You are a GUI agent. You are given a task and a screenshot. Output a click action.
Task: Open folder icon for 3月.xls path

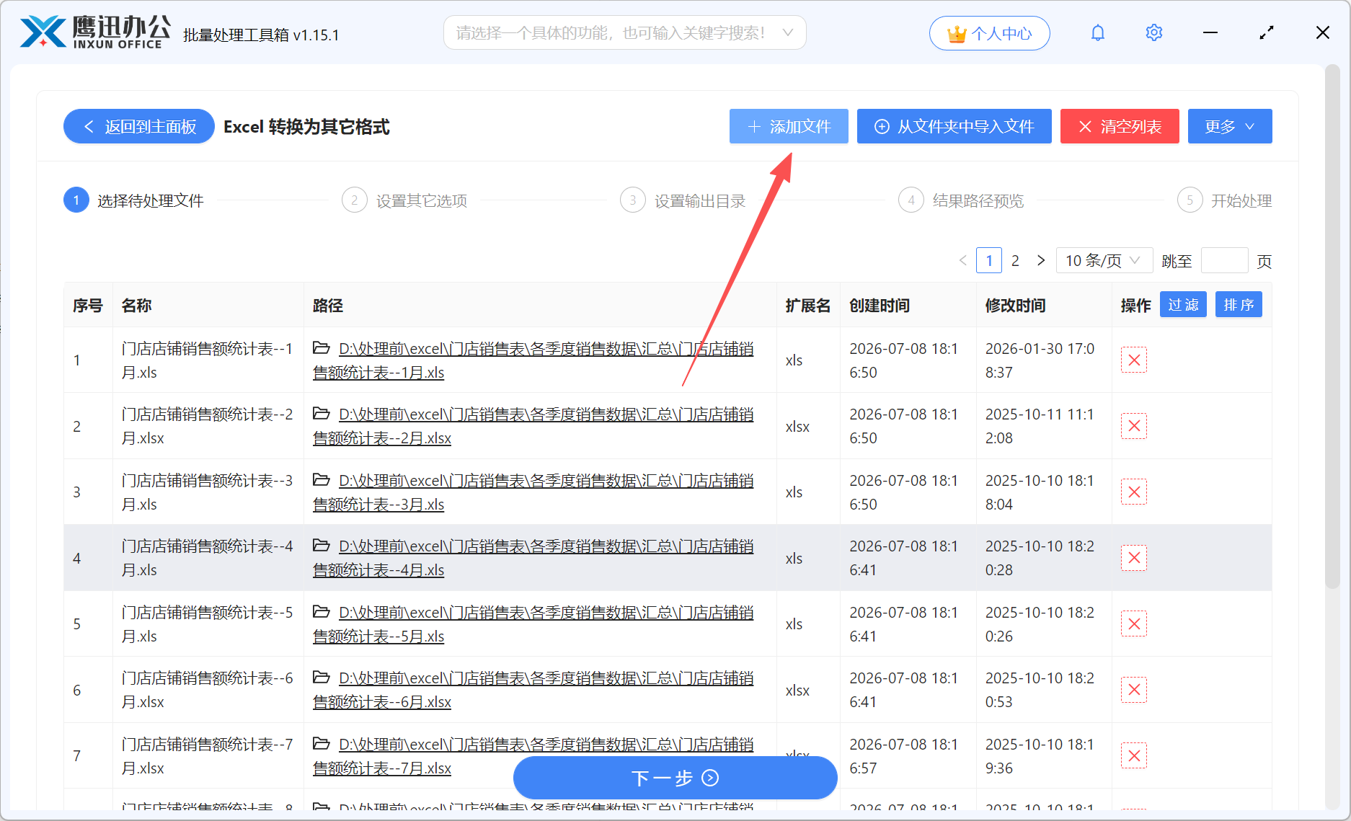322,480
